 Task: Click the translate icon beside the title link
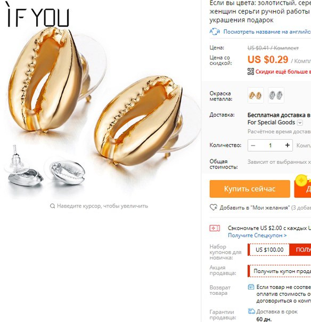(215, 31)
